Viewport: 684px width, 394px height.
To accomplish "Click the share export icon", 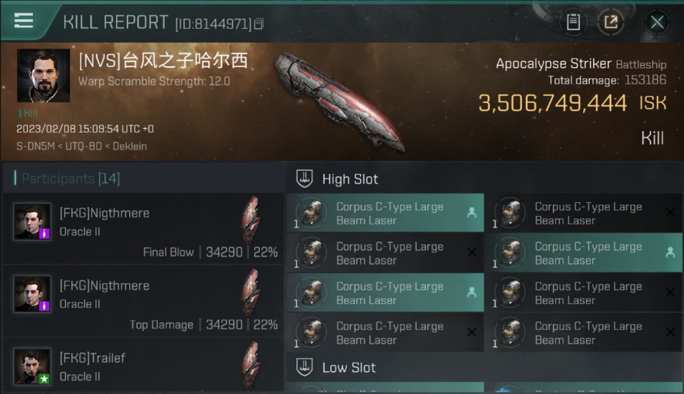I will (x=611, y=22).
